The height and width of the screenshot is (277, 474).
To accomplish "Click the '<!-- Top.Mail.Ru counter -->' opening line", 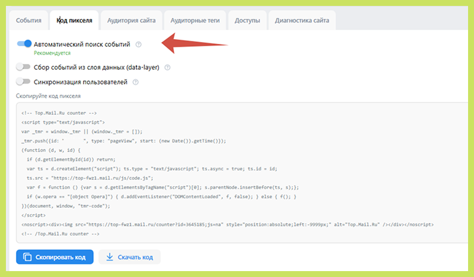I will coord(59,113).
